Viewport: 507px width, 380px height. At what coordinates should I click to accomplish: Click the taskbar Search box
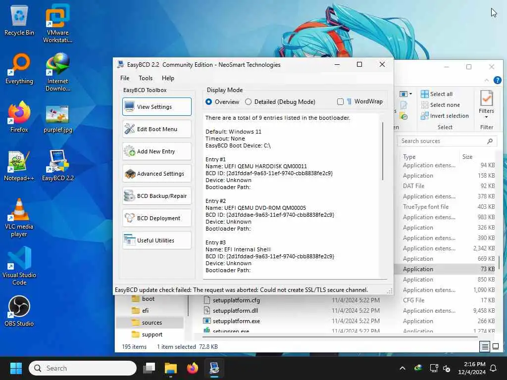tap(83, 368)
